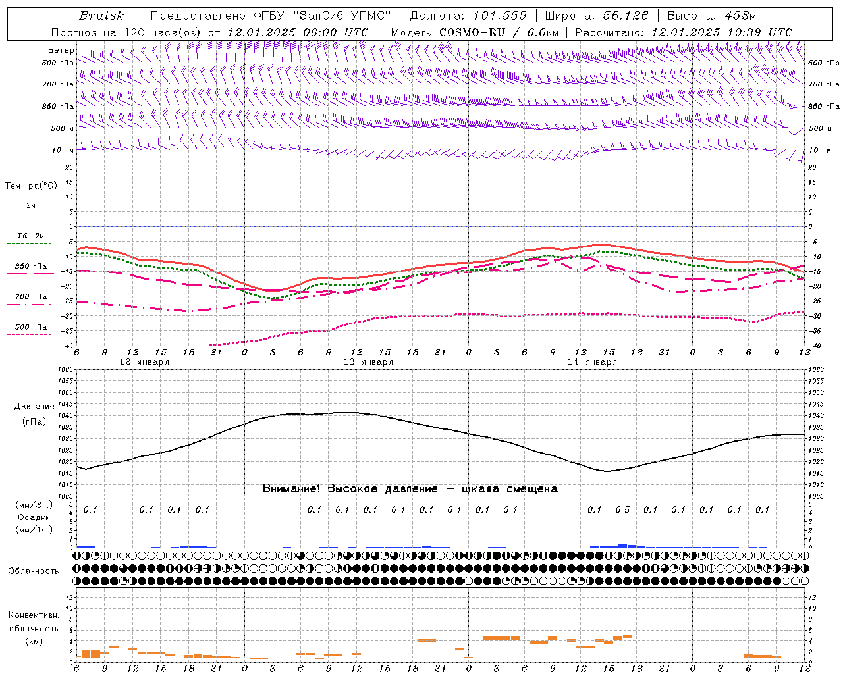Click the 'Ветер' wind panel label
Screen dimensions: 843x674
(x=61, y=50)
